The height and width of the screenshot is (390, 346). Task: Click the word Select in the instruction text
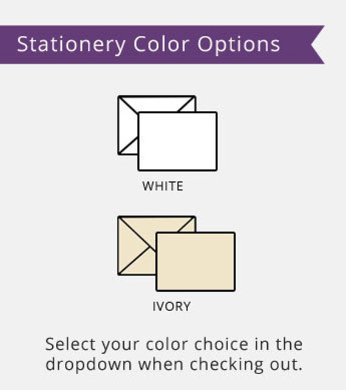pyautogui.click(x=70, y=344)
